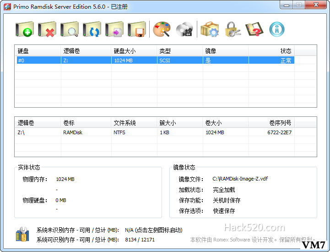This screenshot has height=252, width=330.
Task: Open the help book icon
Action: click(x=254, y=29)
